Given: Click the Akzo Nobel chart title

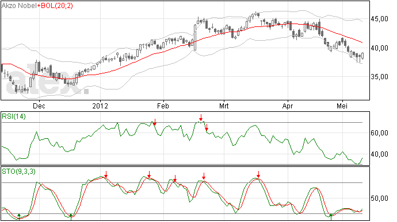Looking at the screenshot, I should tap(19, 6).
